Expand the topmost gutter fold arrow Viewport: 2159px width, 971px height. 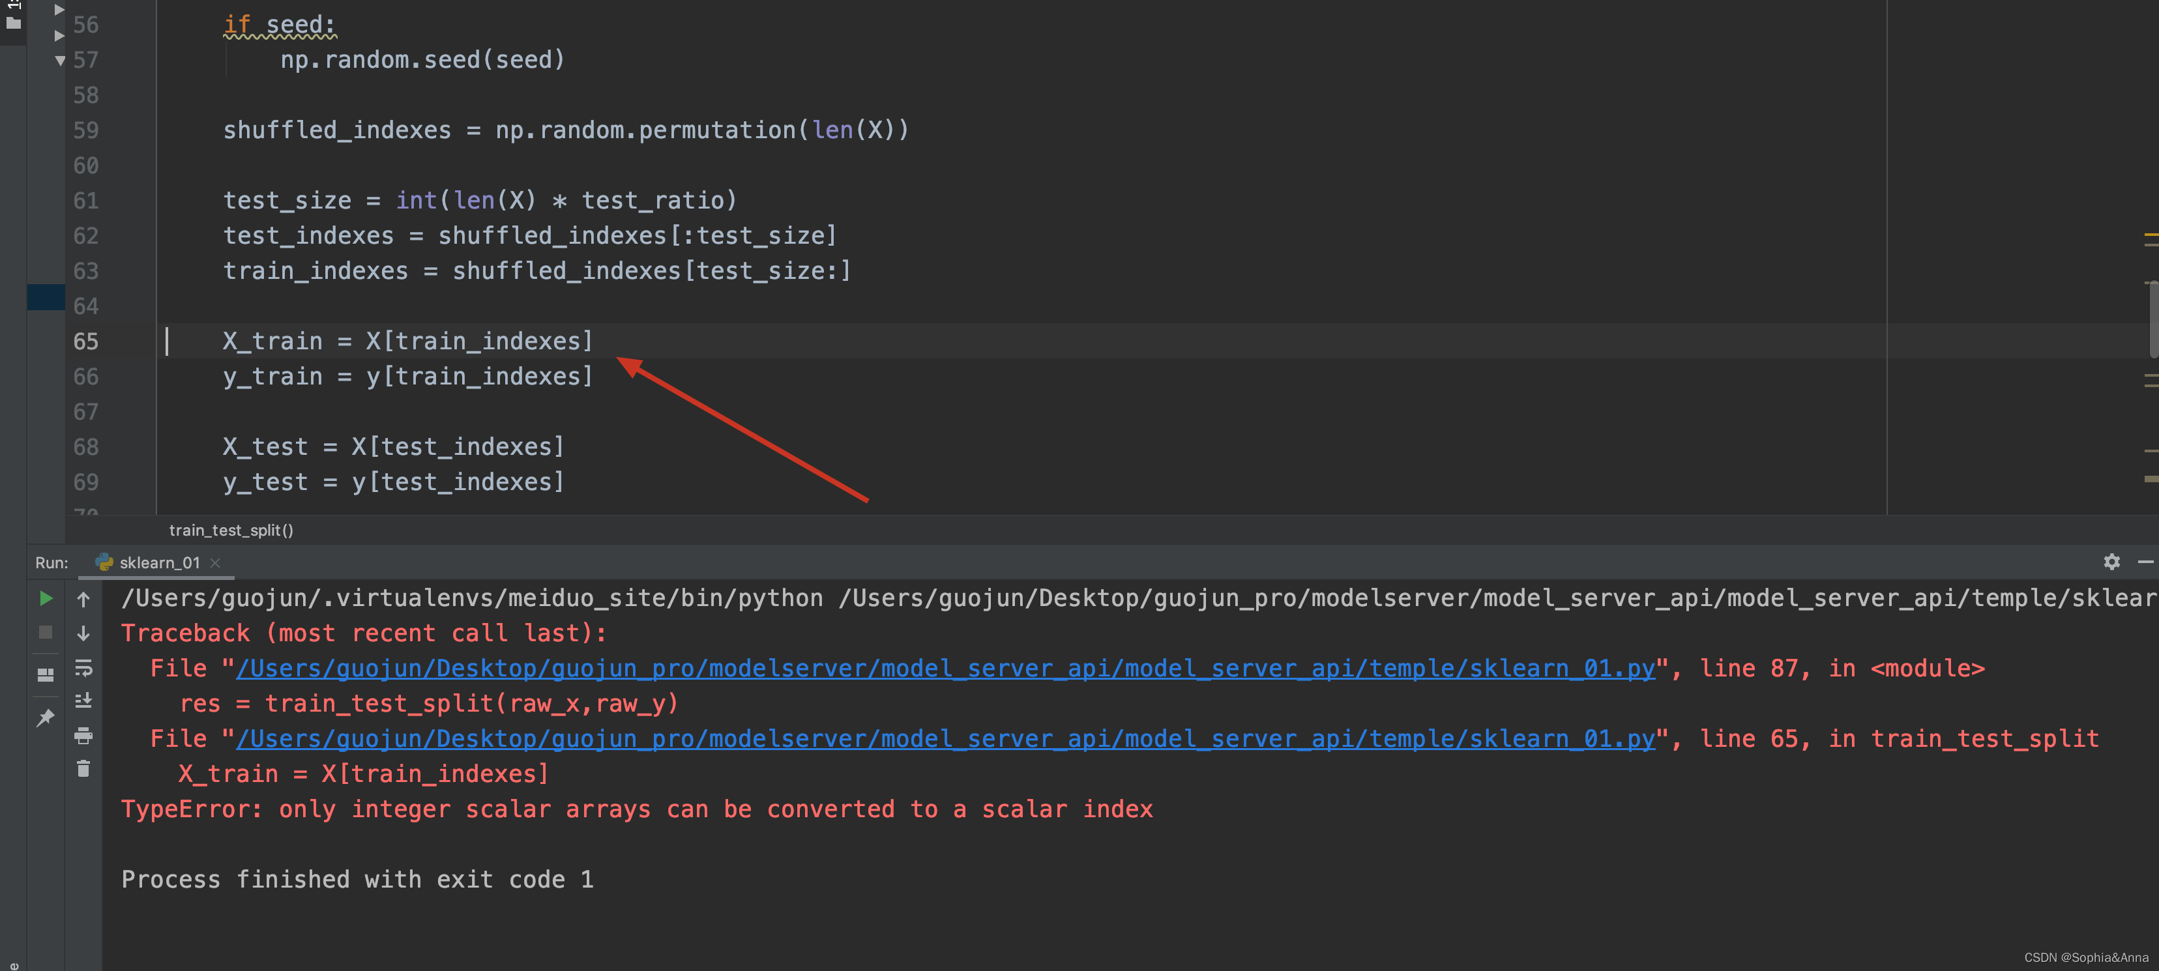pos(59,9)
